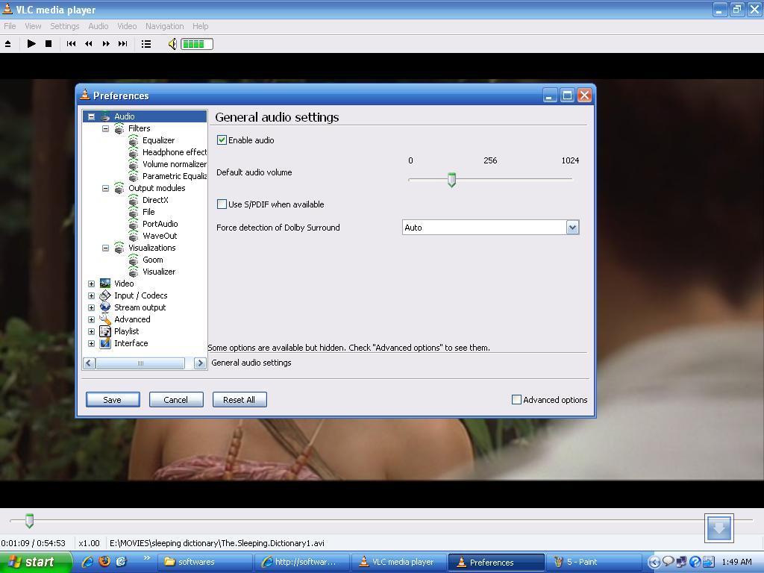Click the skip-to-next toolbar icon
This screenshot has width=764, height=573.
click(123, 43)
